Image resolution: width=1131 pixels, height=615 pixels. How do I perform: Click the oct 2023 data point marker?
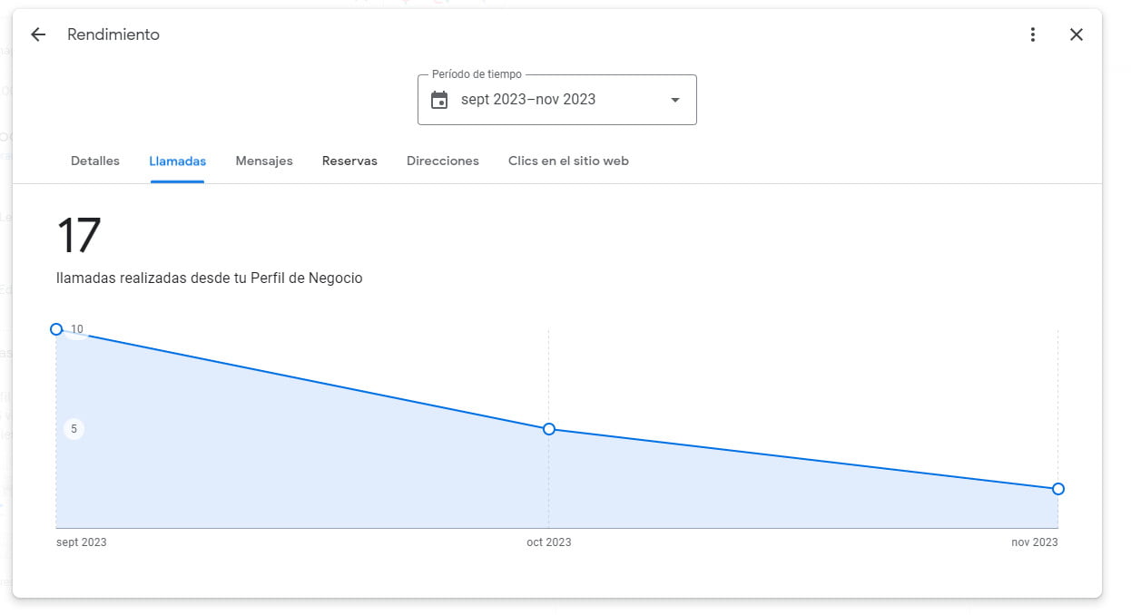(548, 429)
